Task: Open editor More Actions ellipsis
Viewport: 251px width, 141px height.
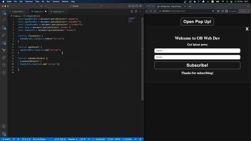Action: [x=140, y=11]
